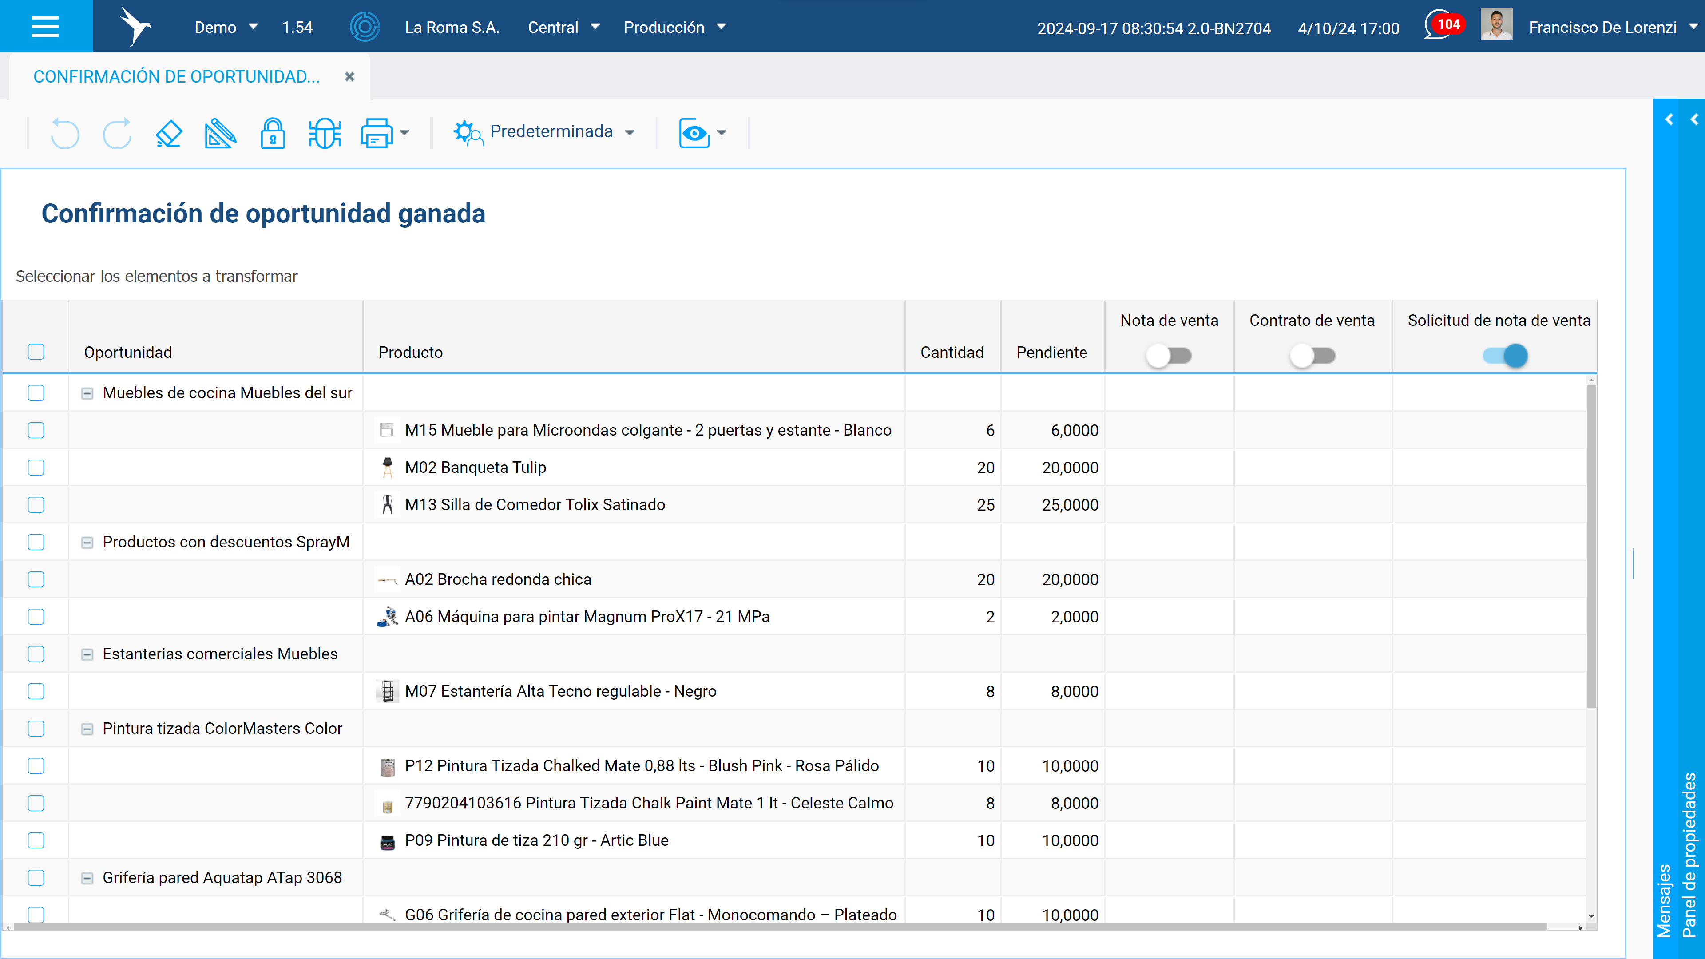Turn off Solicitud de nota de venta toggle

(1505, 355)
